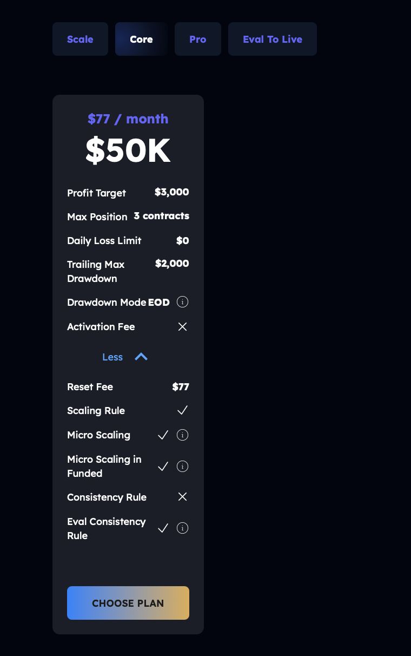Switch to the Scale tab
The height and width of the screenshot is (656, 411).
(80, 39)
